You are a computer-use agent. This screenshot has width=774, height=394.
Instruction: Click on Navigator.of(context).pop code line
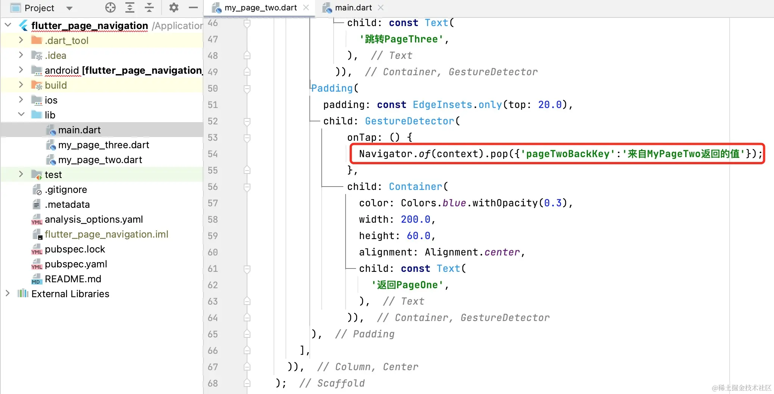click(x=561, y=154)
